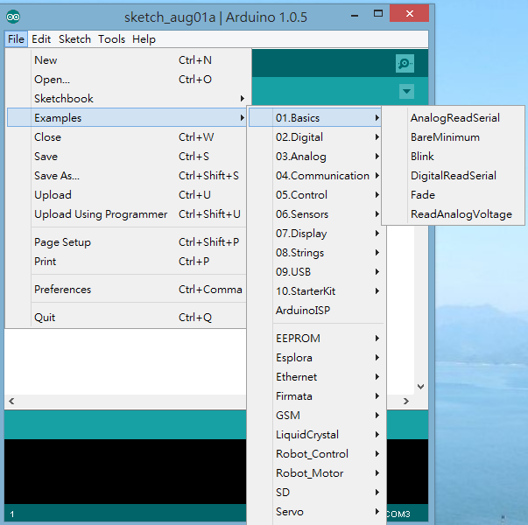Open the File menu
The height and width of the screenshot is (525, 528).
(x=16, y=39)
